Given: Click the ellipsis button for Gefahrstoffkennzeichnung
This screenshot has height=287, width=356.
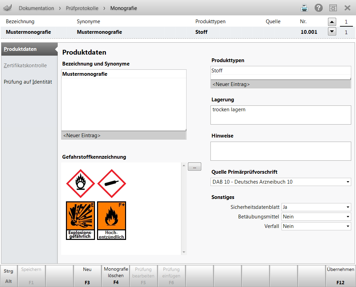Looking at the screenshot, I should (194, 167).
